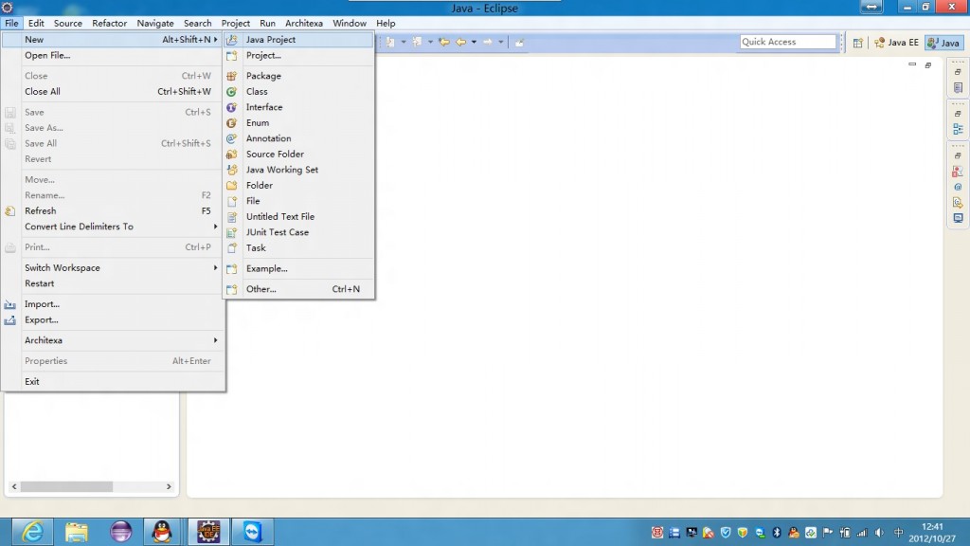
Task: Click the Java Working Set icon
Action: 231,170
